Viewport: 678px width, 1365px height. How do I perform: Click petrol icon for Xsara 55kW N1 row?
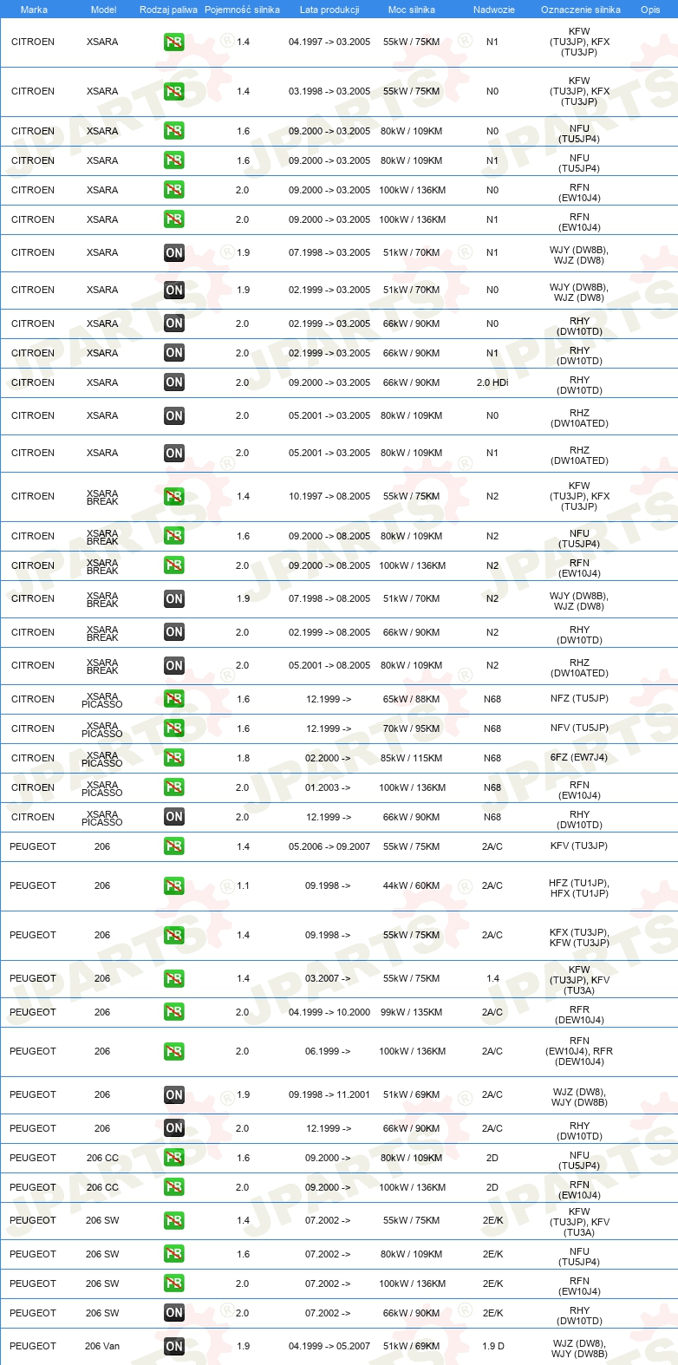pos(174,42)
